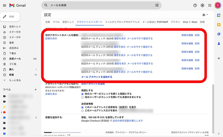
Task: Select 未読のままにする radio option
Action: [82, 97]
